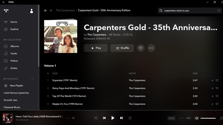Open album more options ellipsis button
Image resolution: width=223 pixels, height=125 pixels.
click(x=151, y=48)
